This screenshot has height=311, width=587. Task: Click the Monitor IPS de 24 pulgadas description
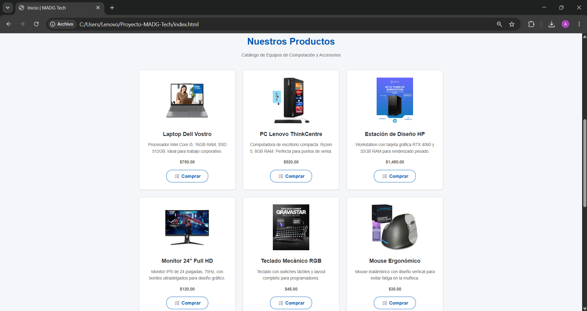tap(187, 275)
